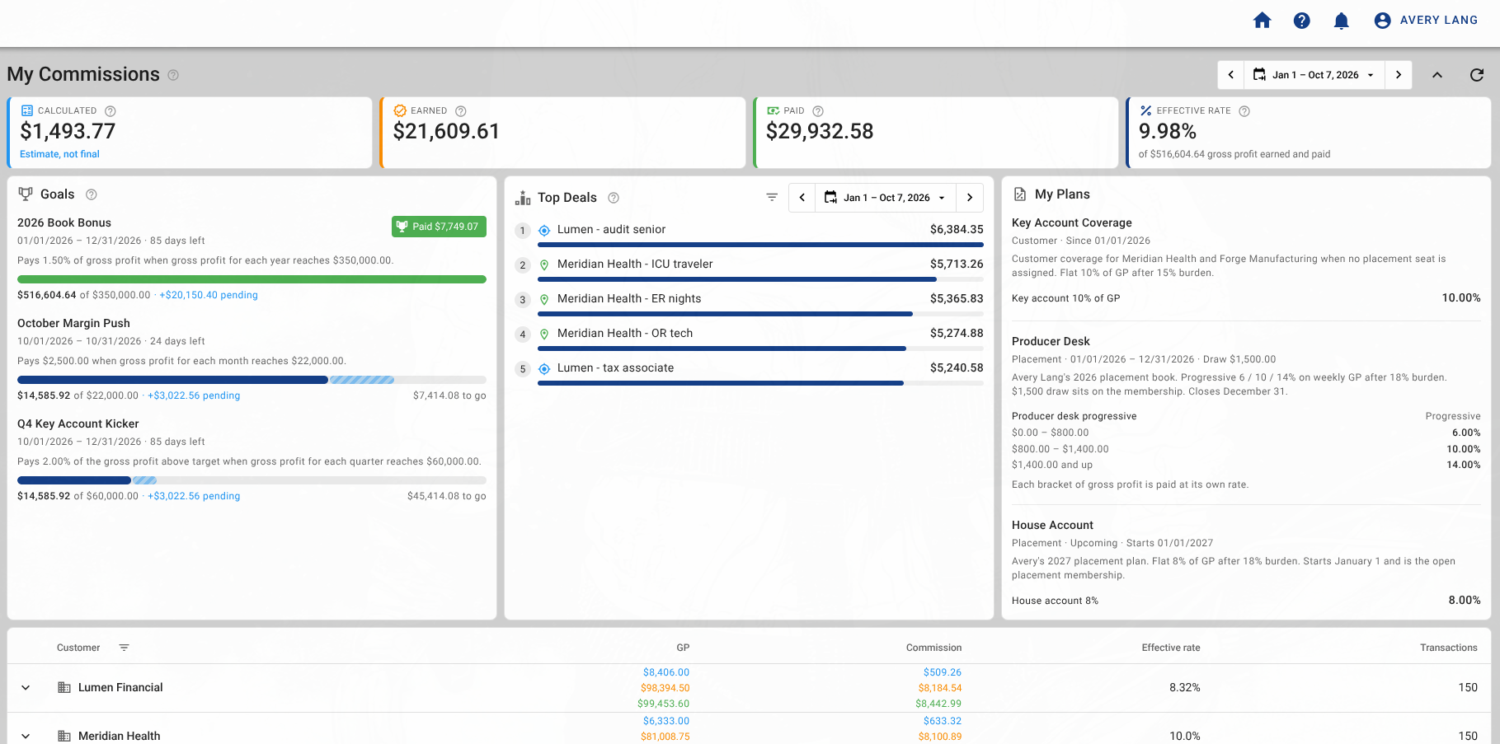Open the Avery Lang user account menu
The image size is (1500, 744).
pyautogui.click(x=1426, y=21)
